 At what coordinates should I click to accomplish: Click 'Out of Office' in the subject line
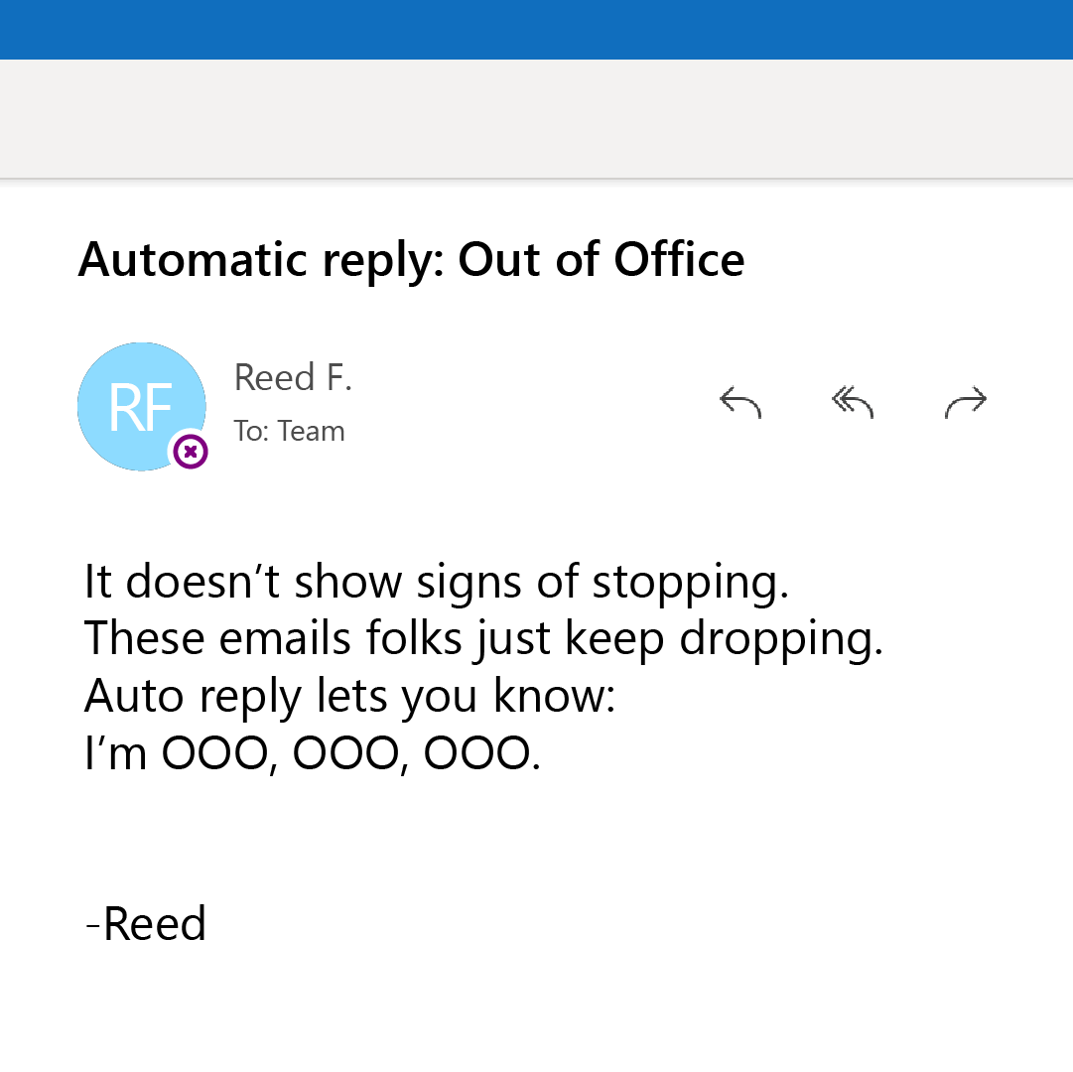click(601, 259)
